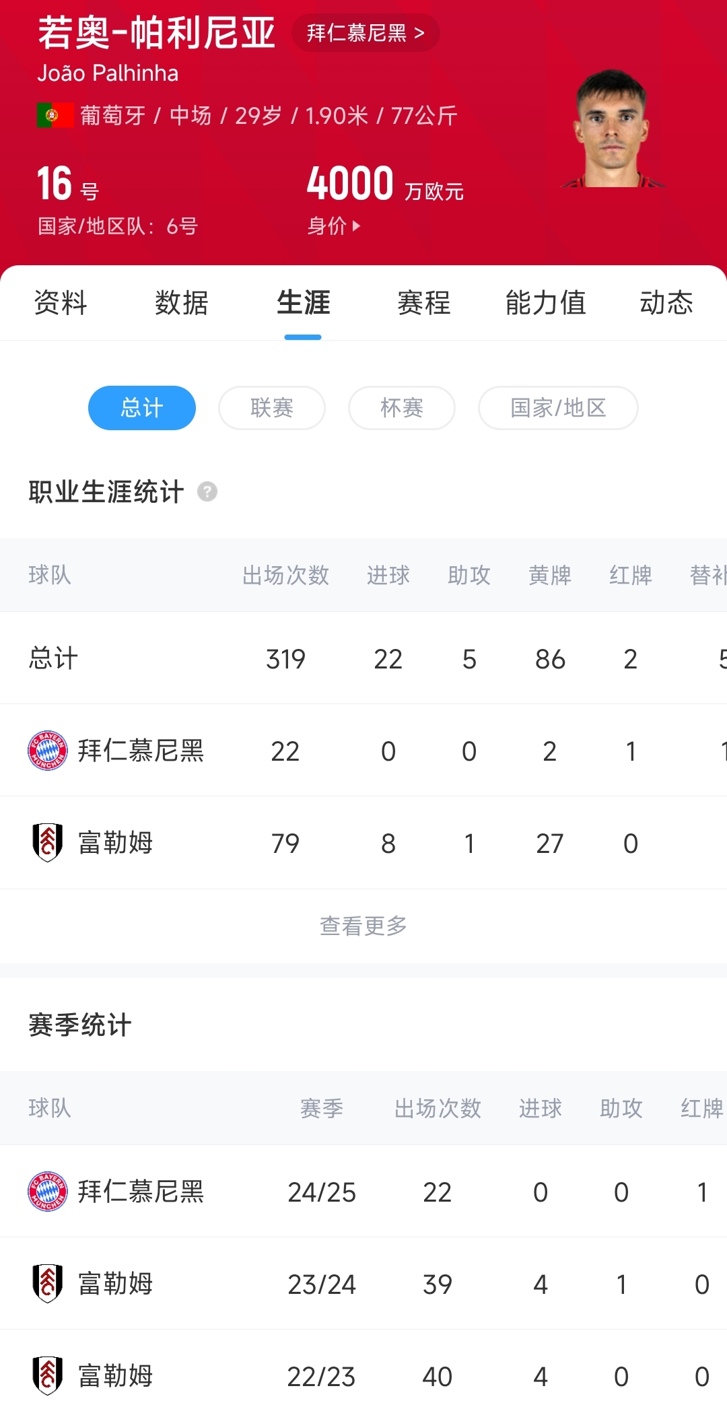Screen dimensions: 727x1409
Task: Switch to the 能力值 tab
Action: 545,303
